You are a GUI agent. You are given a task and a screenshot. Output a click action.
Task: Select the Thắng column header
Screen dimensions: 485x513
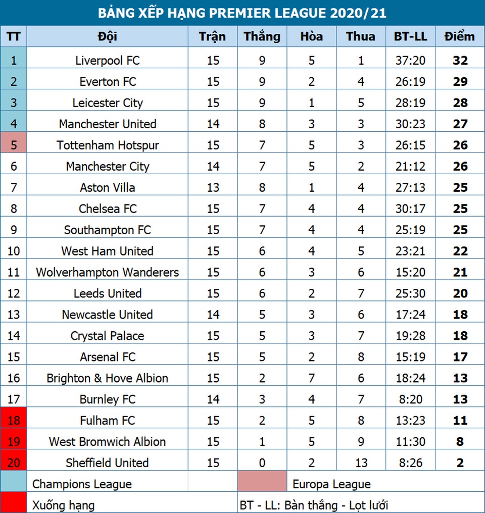click(262, 36)
